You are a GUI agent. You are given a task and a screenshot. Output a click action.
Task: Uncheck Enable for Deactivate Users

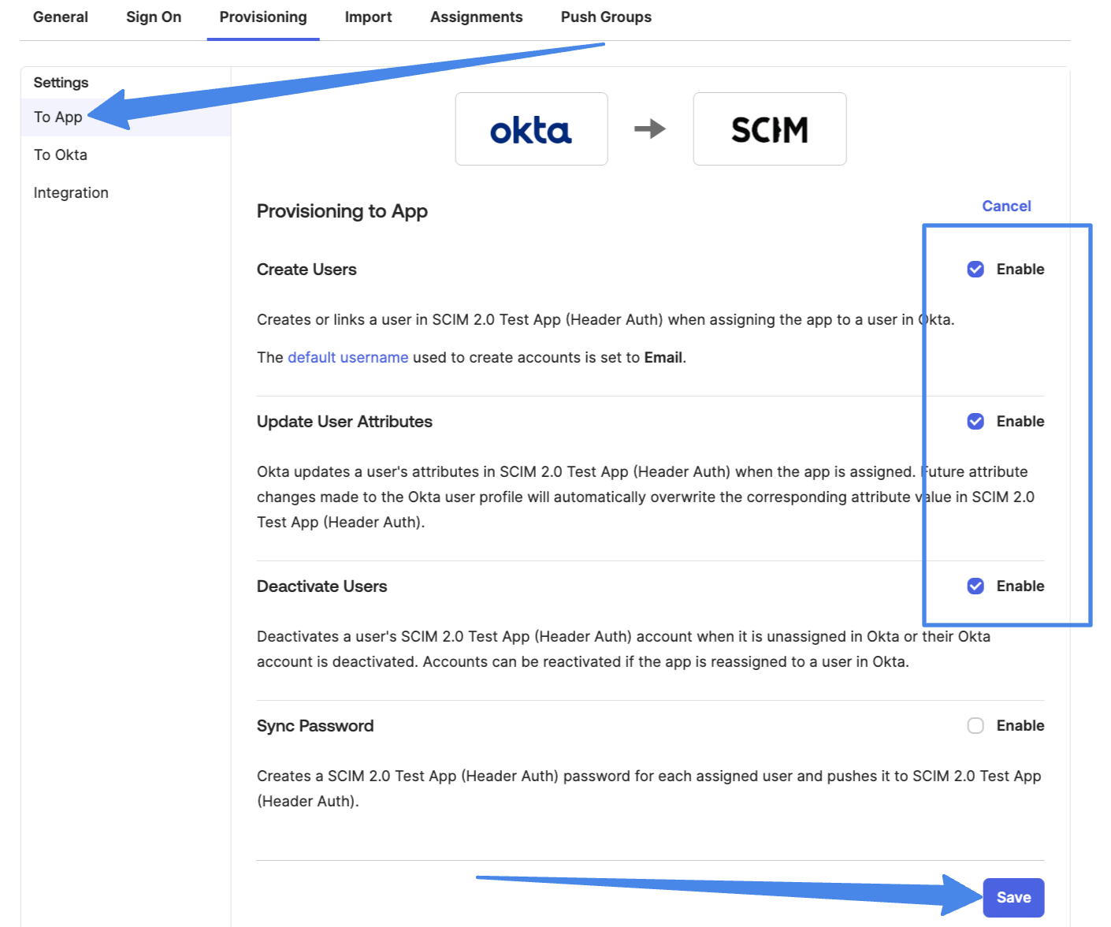(975, 586)
